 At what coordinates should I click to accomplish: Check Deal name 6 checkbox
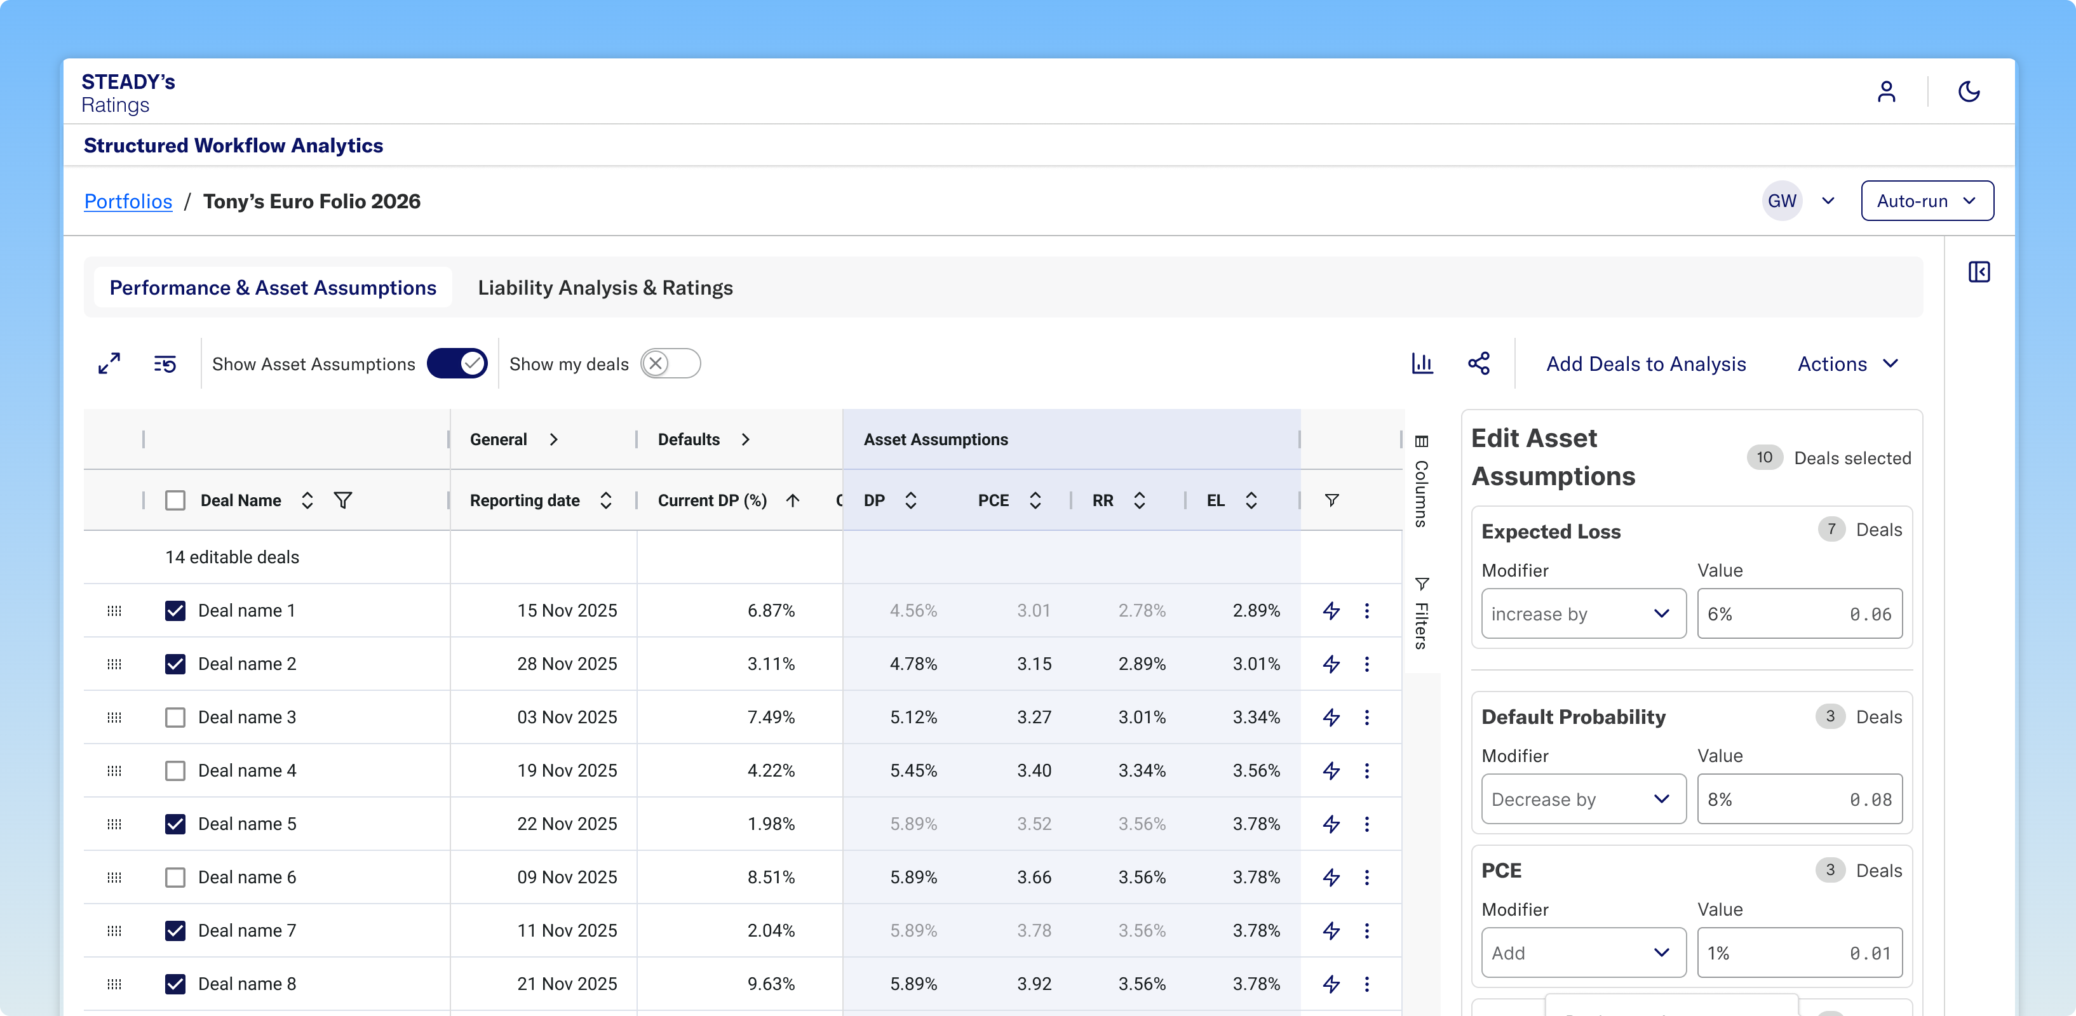tap(175, 876)
